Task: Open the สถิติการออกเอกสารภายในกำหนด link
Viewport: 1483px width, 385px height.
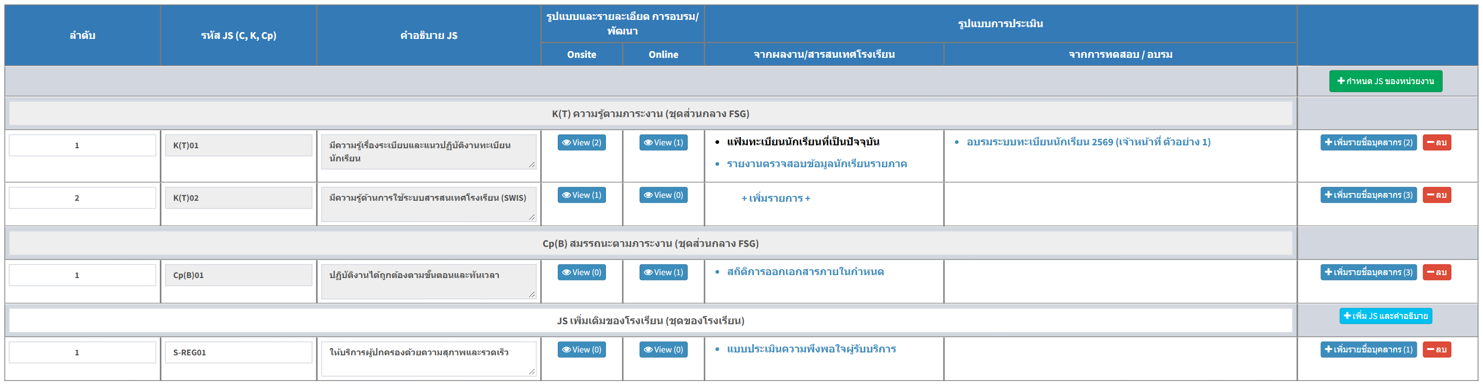Action: pos(806,272)
